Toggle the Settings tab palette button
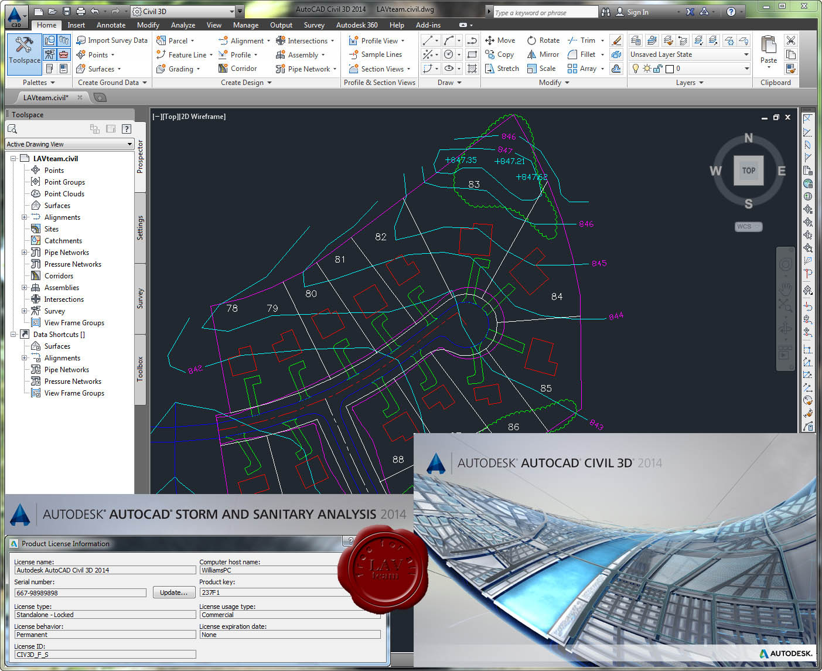 [140, 227]
